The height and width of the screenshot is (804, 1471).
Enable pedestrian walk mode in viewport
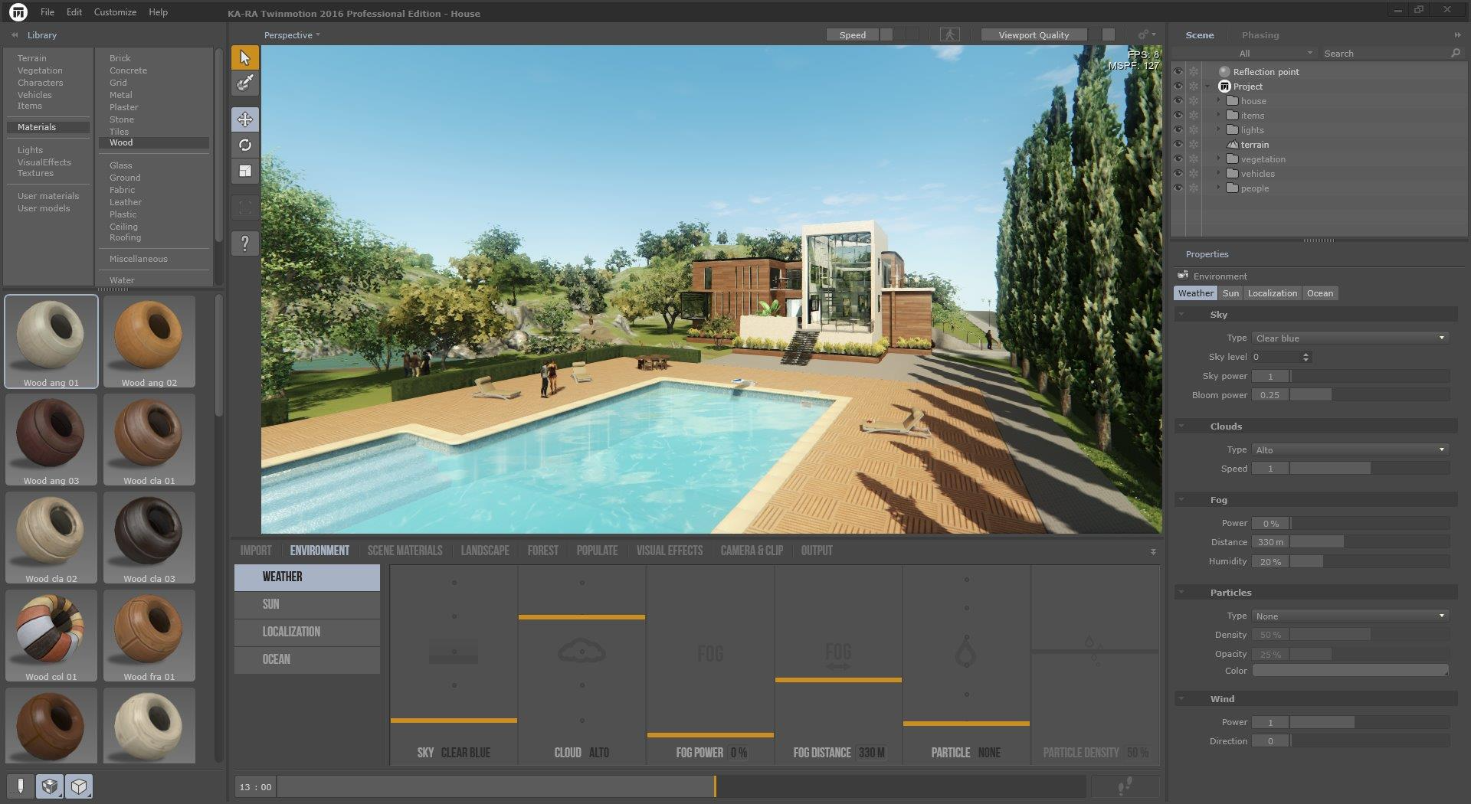pyautogui.click(x=950, y=35)
